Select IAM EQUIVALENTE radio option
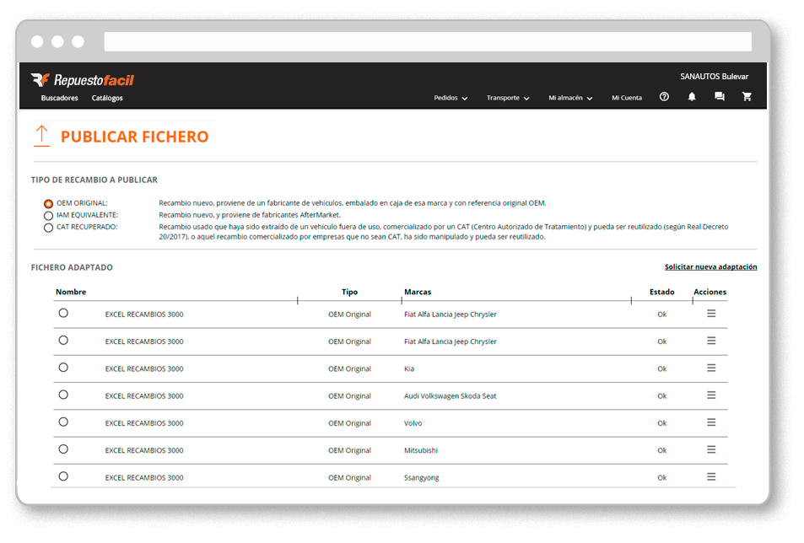 click(x=48, y=216)
